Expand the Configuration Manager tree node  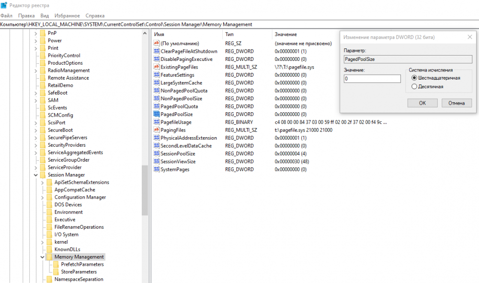[43, 197]
